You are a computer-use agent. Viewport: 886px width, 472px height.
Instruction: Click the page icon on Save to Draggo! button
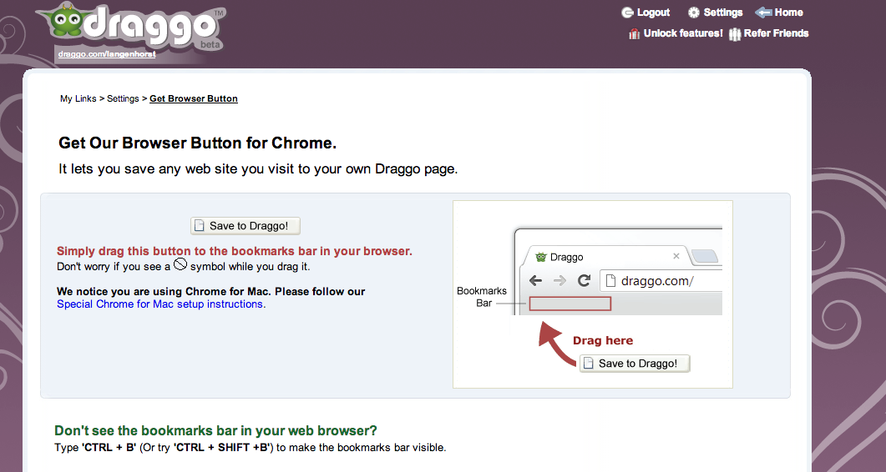point(199,226)
